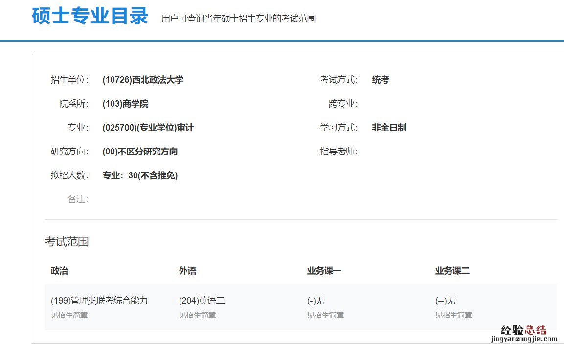The width and height of the screenshot is (564, 348).
Task: Click the 硕士专业目录 page title
Action: click(x=90, y=16)
